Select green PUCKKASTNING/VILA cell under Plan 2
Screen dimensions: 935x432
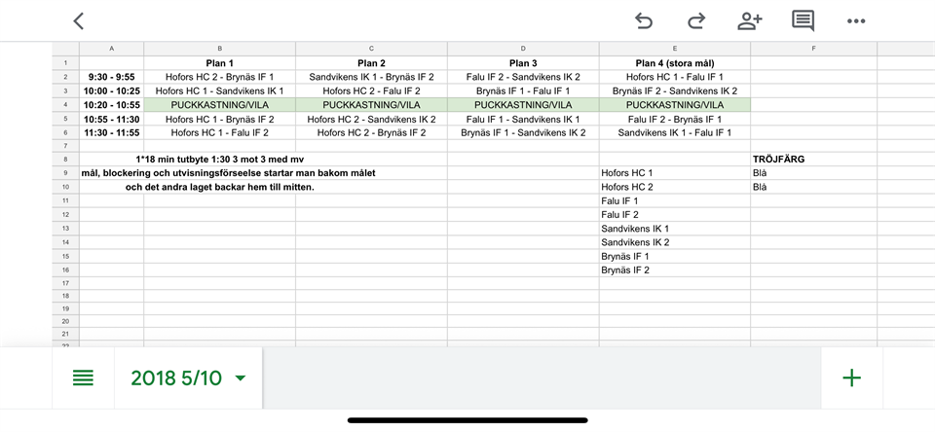pos(371,104)
